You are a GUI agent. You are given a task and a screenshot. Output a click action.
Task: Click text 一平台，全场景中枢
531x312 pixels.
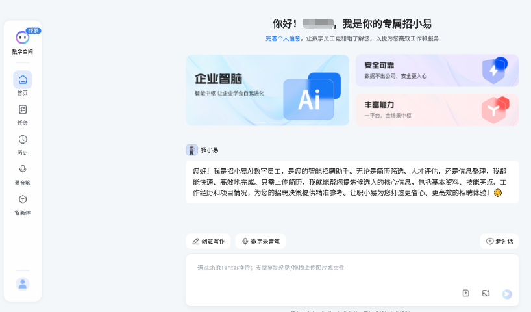coord(388,116)
